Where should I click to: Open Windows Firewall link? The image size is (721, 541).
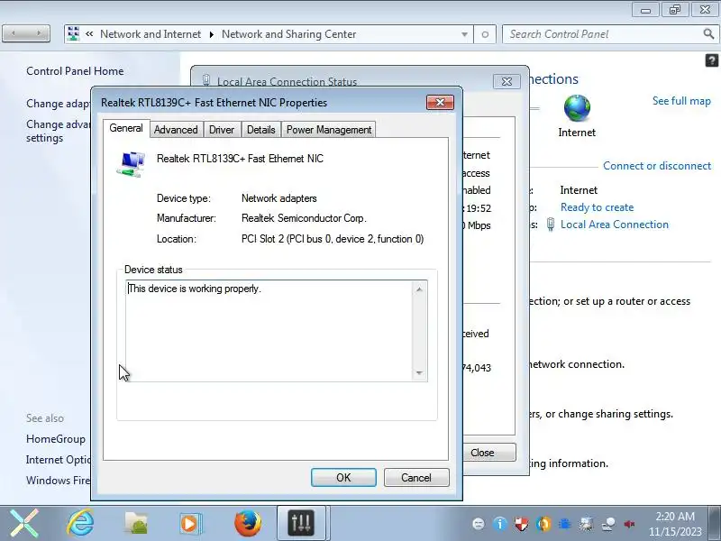pyautogui.click(x=58, y=481)
